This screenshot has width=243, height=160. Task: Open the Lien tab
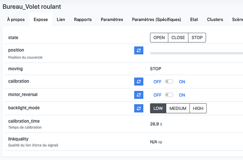[61, 20]
